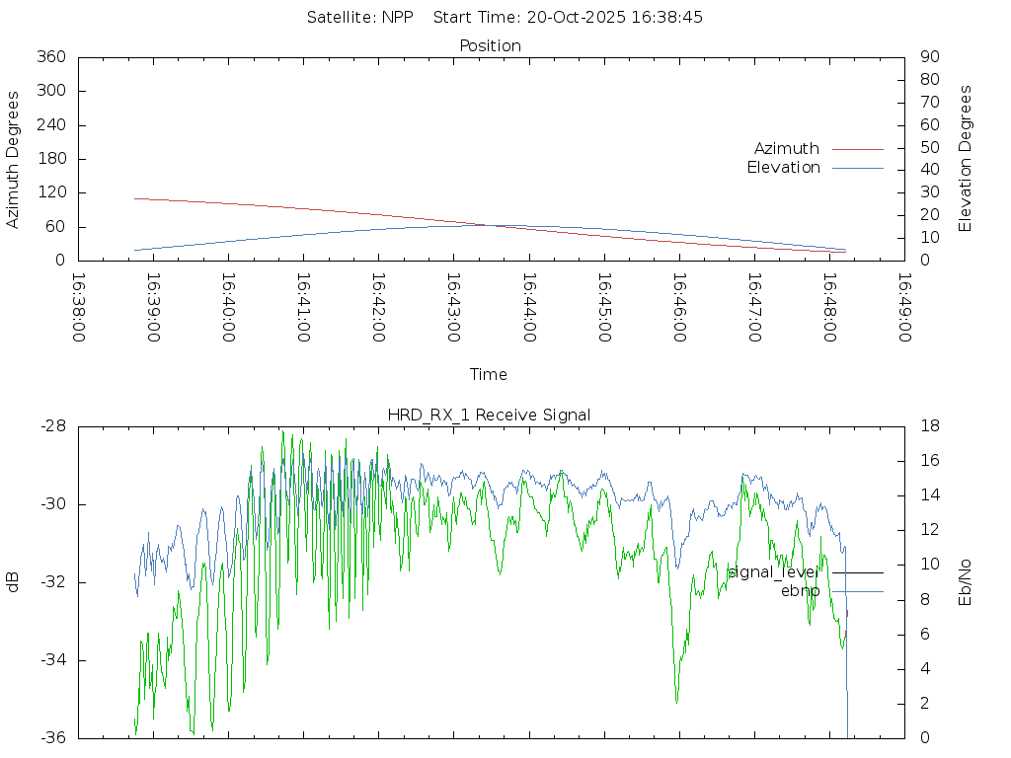Click the blue Elevation legend line sample
Viewport: 1011px width, 758px height.
coord(857,168)
